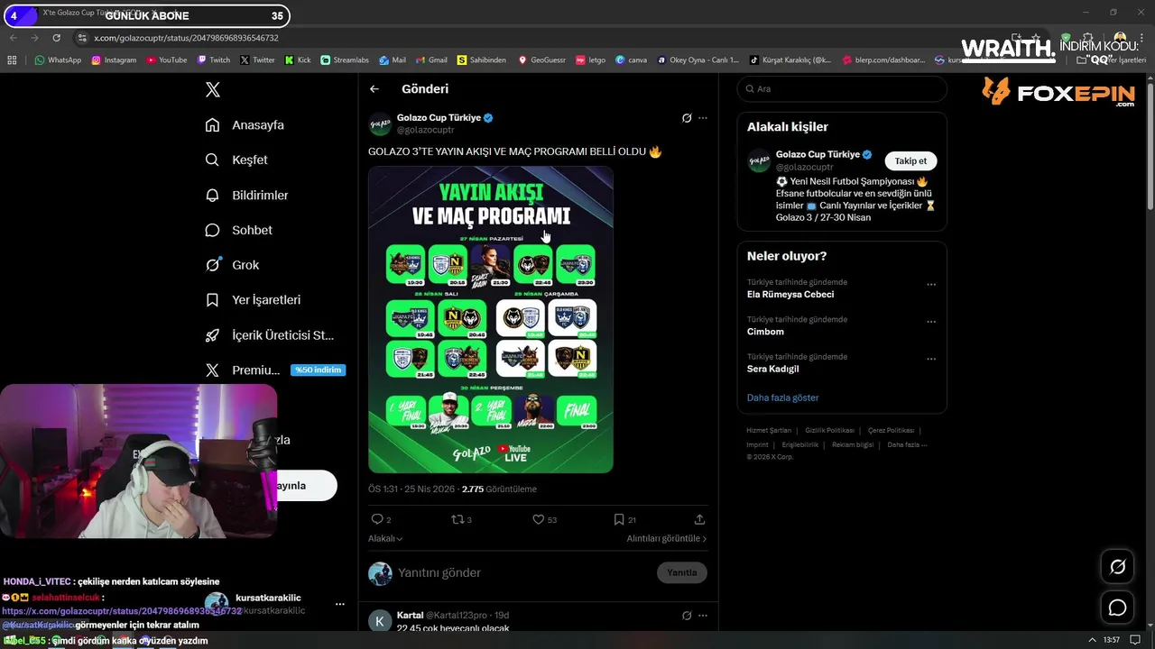Open Streamlabs bookmark
1155x649 pixels.
click(345, 60)
